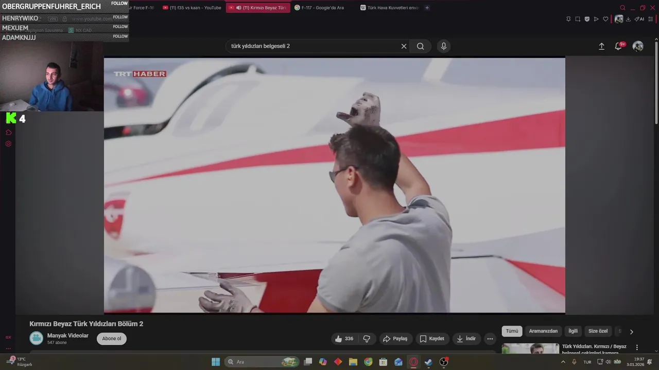Open OBS Studio from the taskbar

444,362
